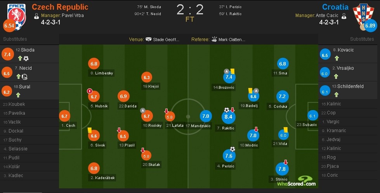Click the red substitution arrow above Lafata
The image size is (380, 193).
click(167, 111)
